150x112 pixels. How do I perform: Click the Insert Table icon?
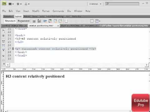[66, 21]
